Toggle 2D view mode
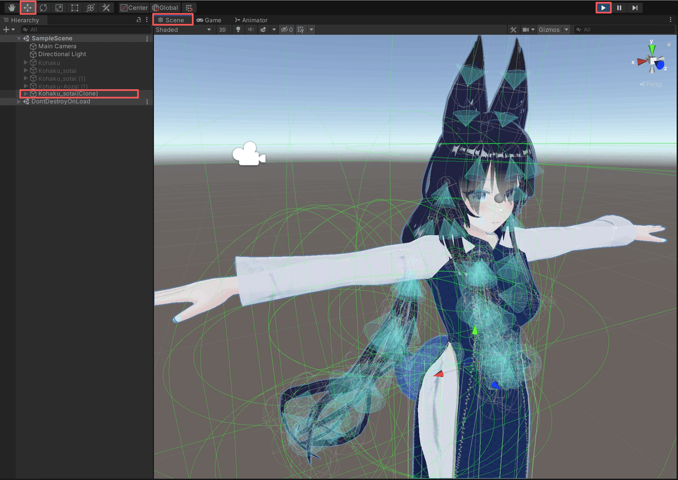Viewport: 678px width, 480px height. (x=223, y=29)
